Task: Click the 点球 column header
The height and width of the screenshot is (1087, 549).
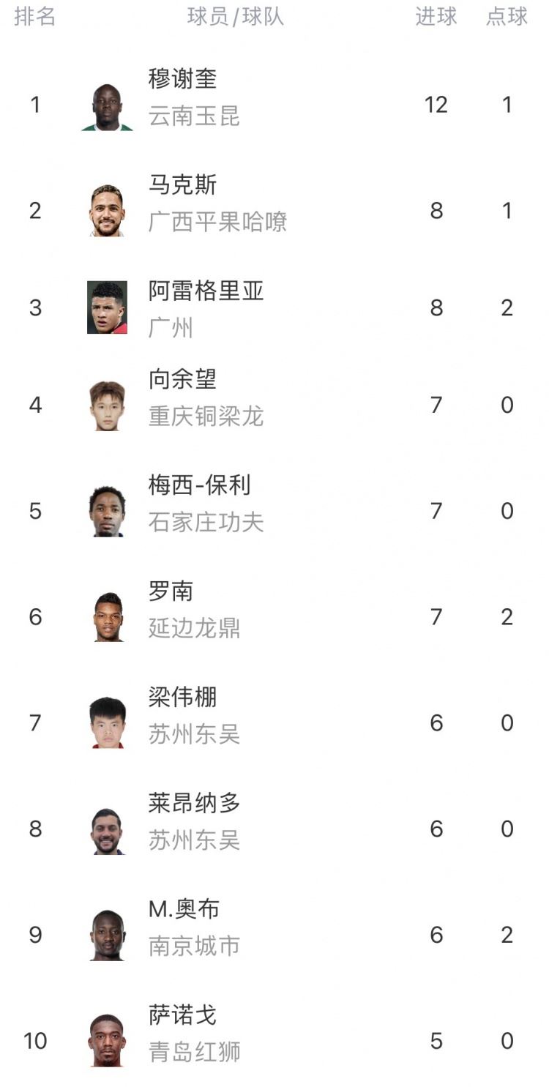Action: coord(507,17)
